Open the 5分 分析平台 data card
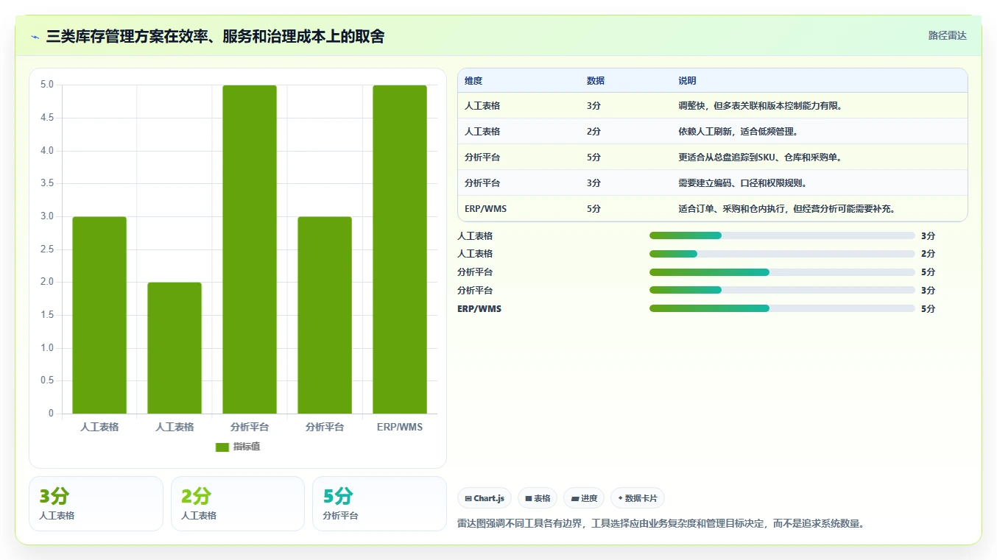 tap(379, 503)
